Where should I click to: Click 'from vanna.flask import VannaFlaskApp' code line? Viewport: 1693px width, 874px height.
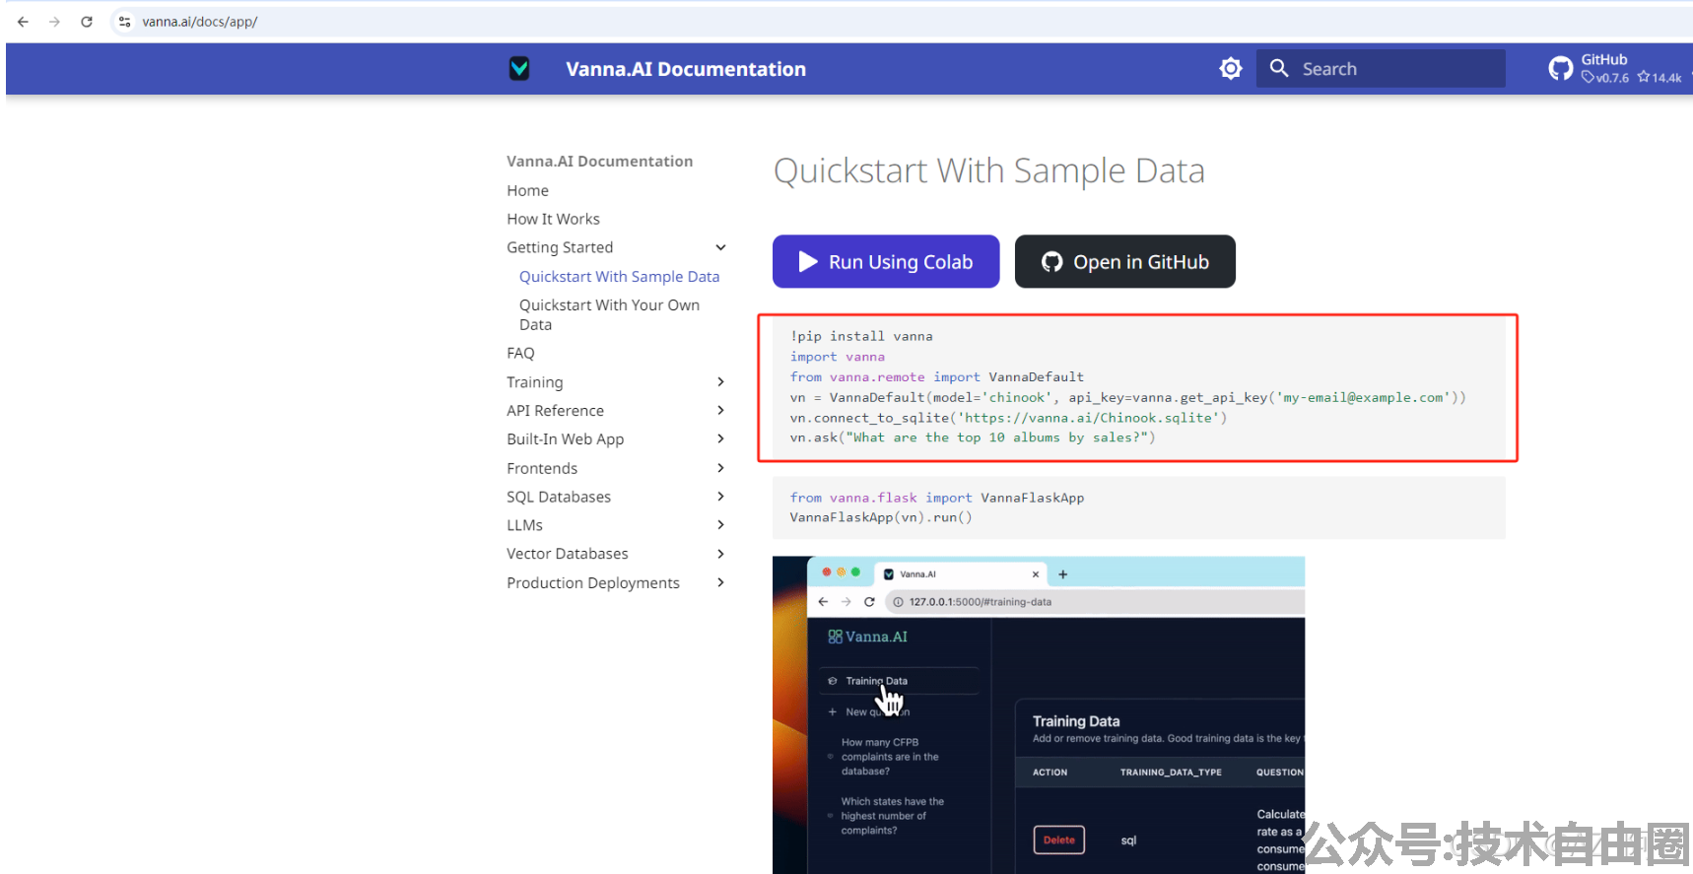coord(936,498)
